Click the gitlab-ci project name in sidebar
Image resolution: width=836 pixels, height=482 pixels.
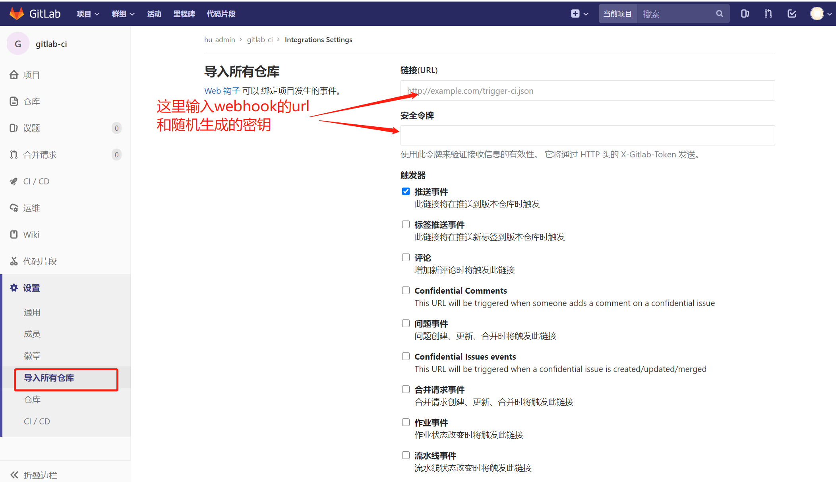[x=51, y=44]
